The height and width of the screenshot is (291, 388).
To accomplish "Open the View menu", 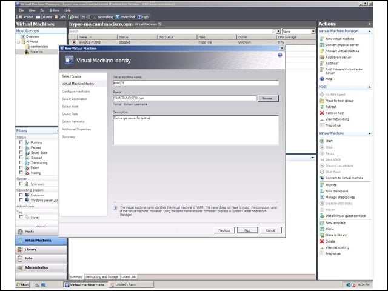I will [32, 10].
